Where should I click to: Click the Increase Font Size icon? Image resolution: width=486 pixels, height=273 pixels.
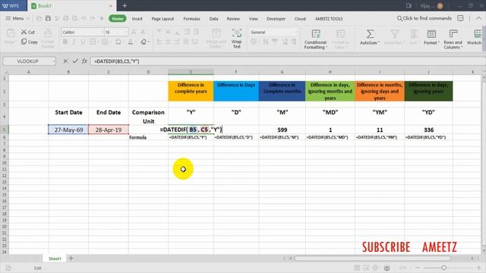[x=134, y=32]
